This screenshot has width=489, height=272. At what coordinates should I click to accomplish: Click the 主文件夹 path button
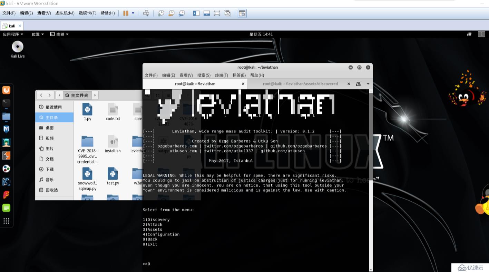click(77, 95)
